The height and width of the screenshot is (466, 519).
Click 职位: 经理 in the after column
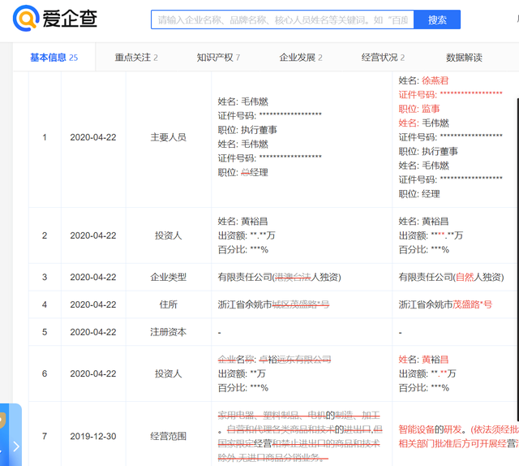[419, 194]
